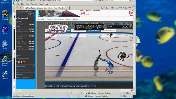176x99 pixels.
Task: Open the View menu
Action: [27, 4]
